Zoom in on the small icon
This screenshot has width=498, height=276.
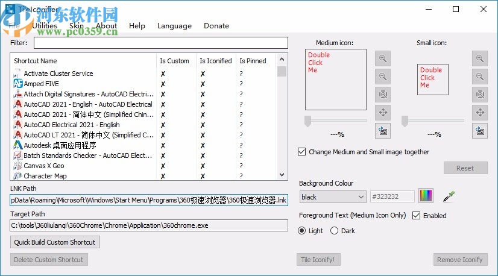click(479, 58)
